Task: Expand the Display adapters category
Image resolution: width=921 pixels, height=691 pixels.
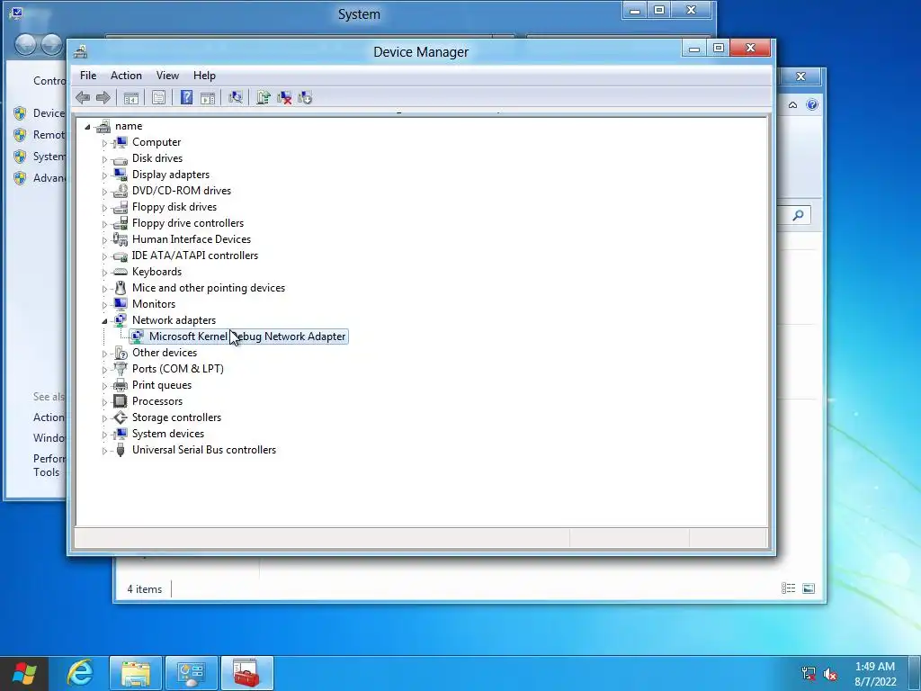Action: (x=104, y=175)
